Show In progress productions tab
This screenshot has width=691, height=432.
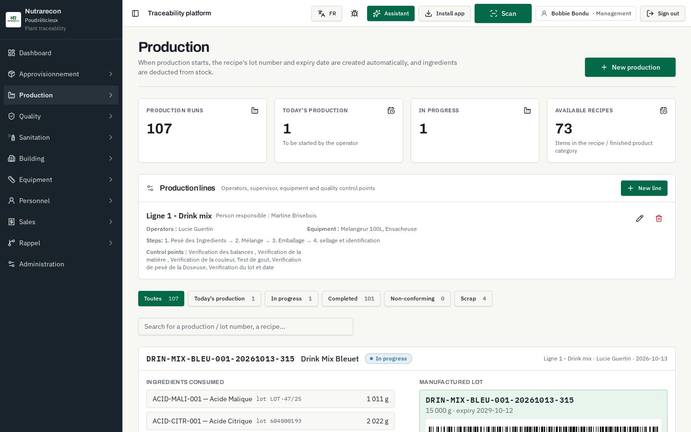pos(291,299)
